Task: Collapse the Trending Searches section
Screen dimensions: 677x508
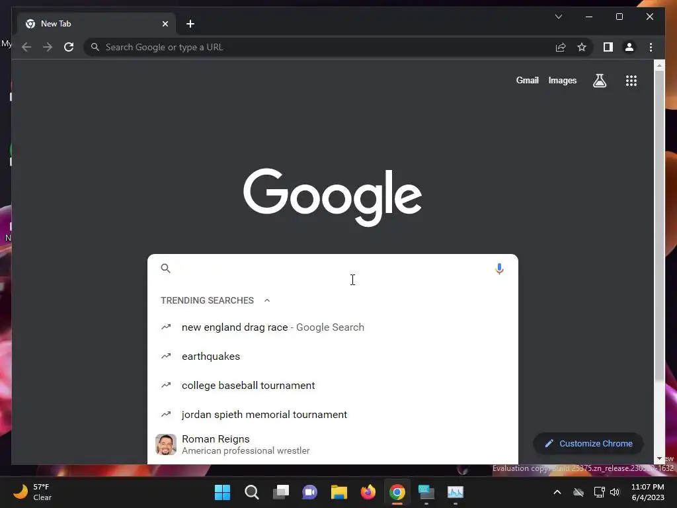Action: (x=267, y=300)
